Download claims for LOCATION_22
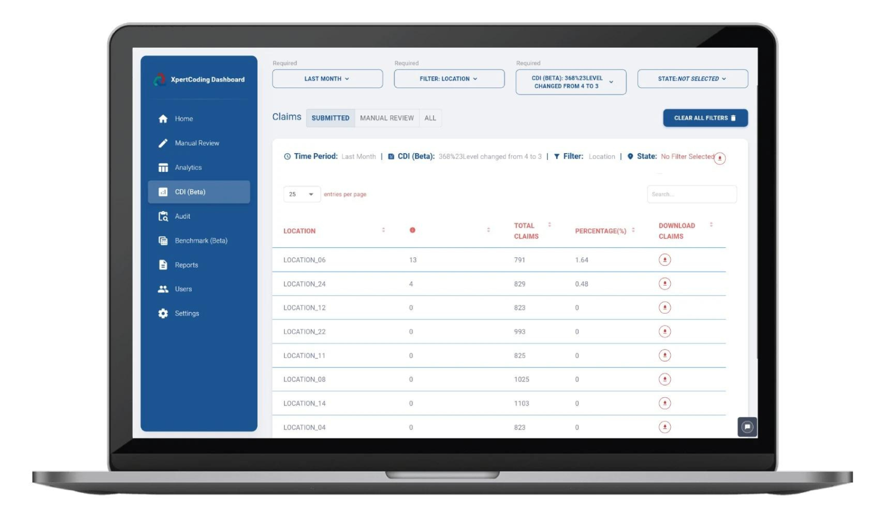 click(x=665, y=332)
